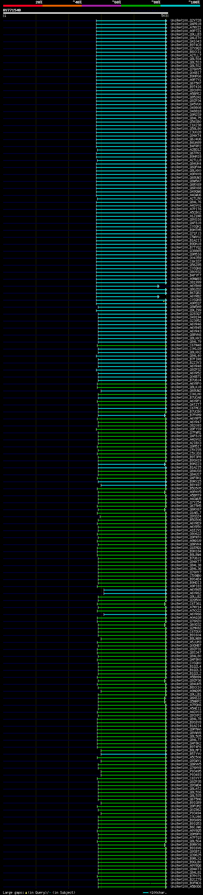This screenshot has width=203, height=895.
Task: Select label UniRef100_Q8L5S2
Action: (186, 66)
